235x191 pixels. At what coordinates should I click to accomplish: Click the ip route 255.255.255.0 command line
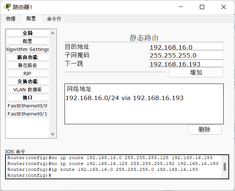tap(103, 169)
